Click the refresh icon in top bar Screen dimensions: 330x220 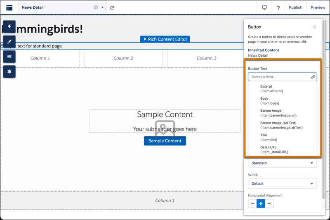pos(112,7)
